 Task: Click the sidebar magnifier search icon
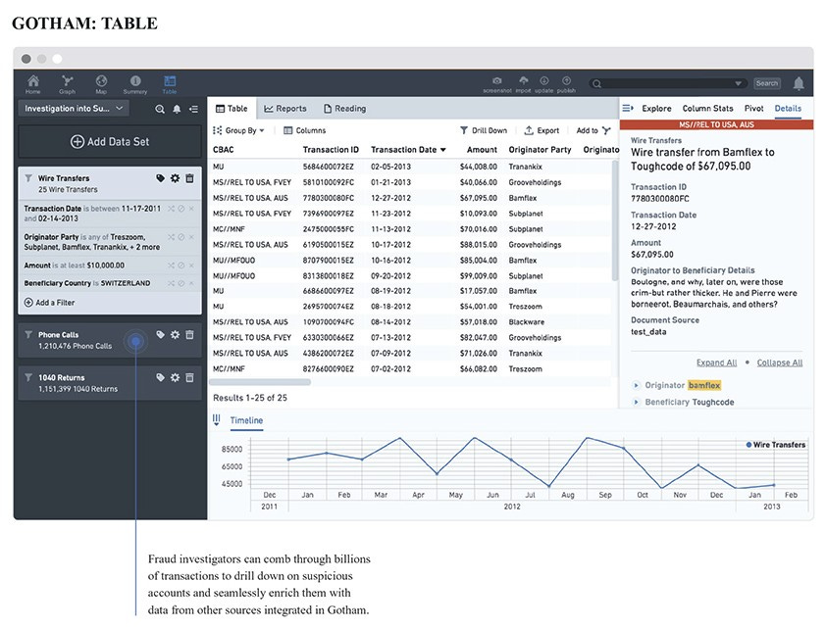click(160, 109)
